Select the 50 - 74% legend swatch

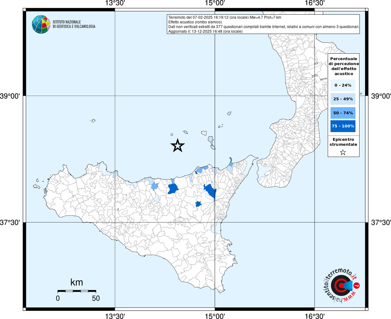point(343,113)
